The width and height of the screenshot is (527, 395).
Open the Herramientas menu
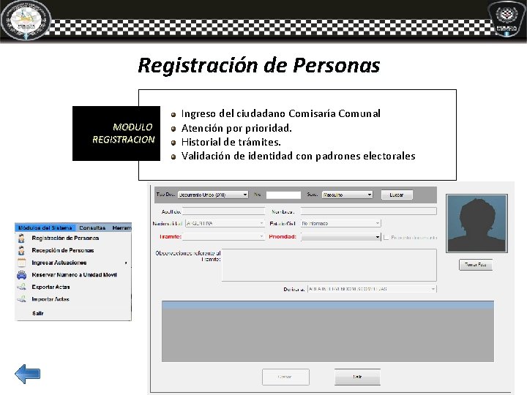tap(122, 227)
